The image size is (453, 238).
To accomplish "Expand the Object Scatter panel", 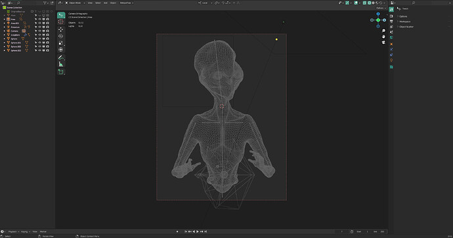I will coord(406,26).
